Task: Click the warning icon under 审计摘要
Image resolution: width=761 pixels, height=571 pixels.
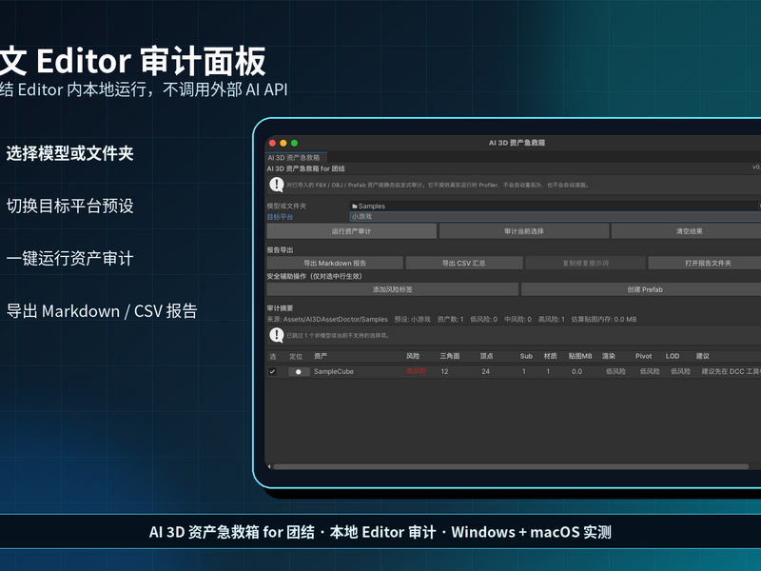Action: 277,335
